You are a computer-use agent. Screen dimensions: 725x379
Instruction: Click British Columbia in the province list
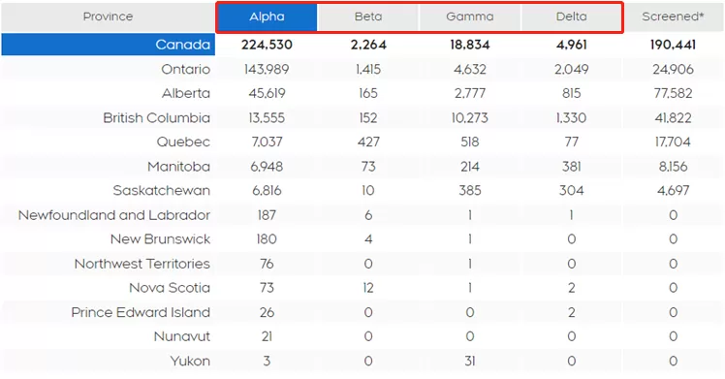coord(156,118)
